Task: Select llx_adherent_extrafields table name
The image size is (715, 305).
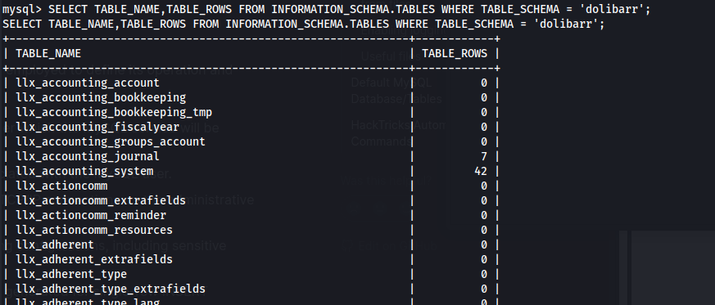Action: pyautogui.click(x=94, y=259)
